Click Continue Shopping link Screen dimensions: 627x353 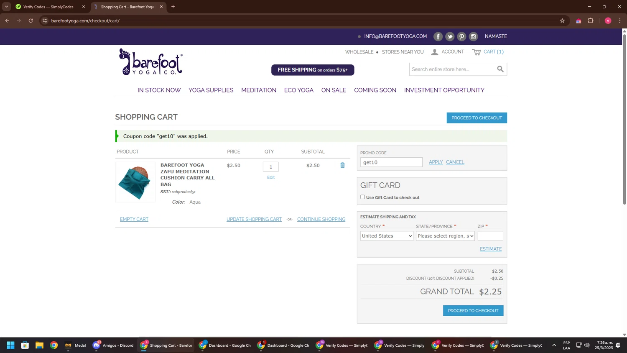tap(321, 219)
